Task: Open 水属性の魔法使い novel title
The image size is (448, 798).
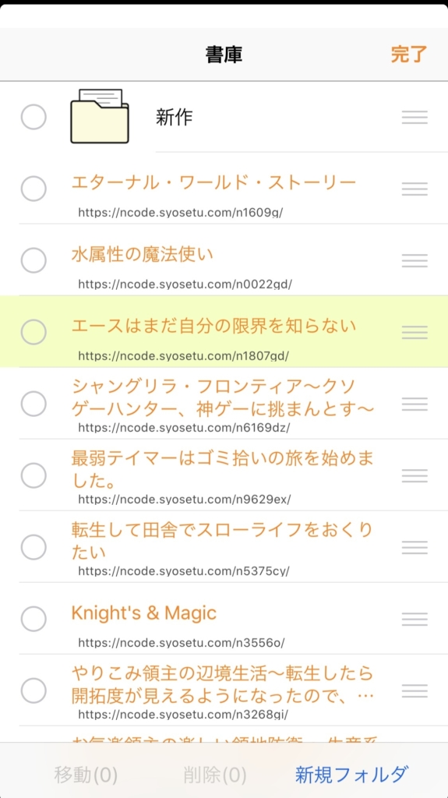Action: pos(143,254)
